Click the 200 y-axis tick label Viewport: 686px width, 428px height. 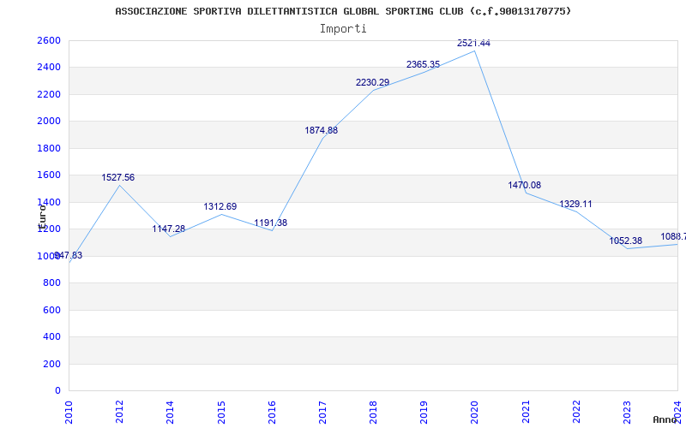click(52, 364)
